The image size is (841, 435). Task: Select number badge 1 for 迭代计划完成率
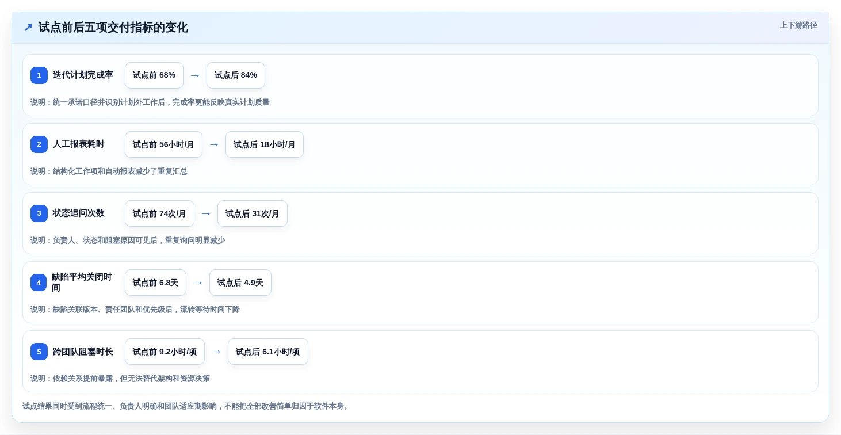click(x=39, y=75)
